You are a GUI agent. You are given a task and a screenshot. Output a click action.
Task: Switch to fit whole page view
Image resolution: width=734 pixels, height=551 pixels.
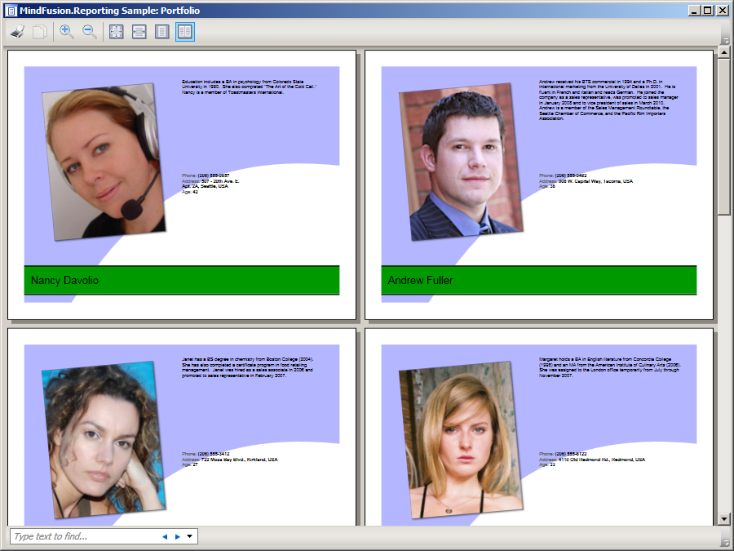coord(117,32)
